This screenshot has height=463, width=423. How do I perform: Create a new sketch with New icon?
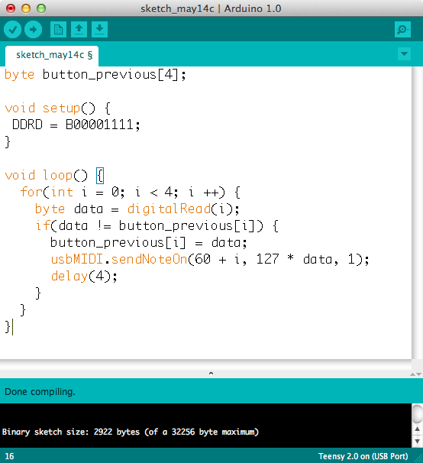(58, 30)
